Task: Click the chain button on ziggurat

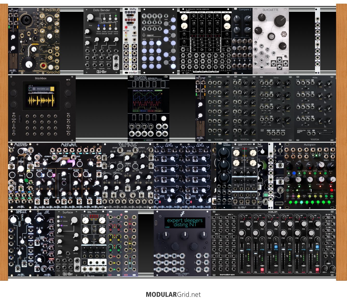Action: (x=144, y=66)
